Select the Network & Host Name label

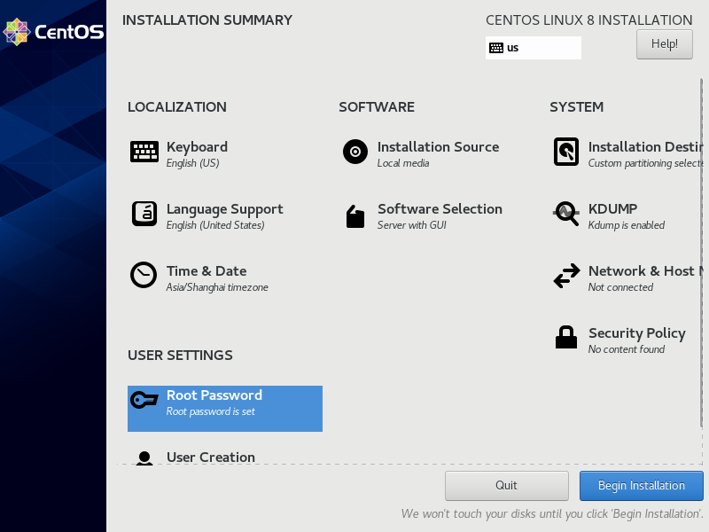click(x=646, y=271)
